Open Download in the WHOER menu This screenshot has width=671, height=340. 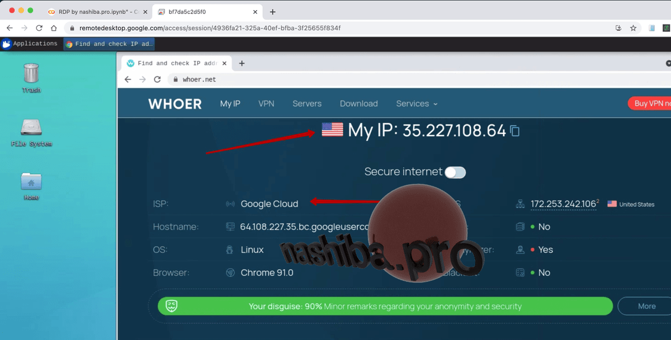point(359,104)
